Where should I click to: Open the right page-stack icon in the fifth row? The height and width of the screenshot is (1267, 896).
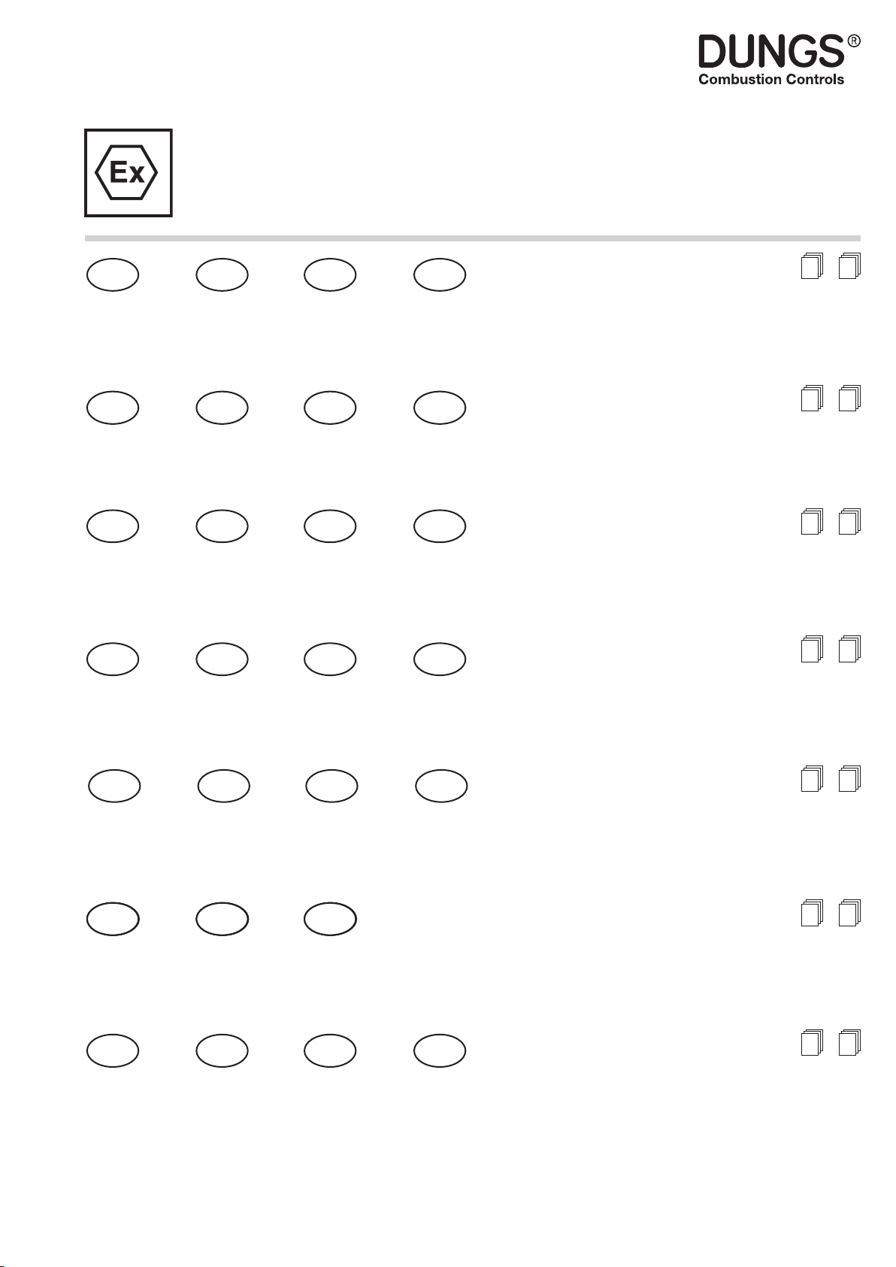[849, 779]
